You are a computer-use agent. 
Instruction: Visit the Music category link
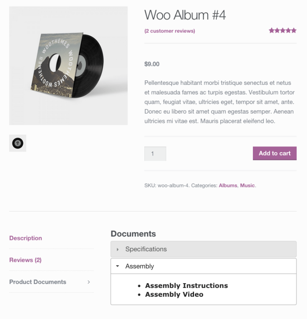click(247, 185)
